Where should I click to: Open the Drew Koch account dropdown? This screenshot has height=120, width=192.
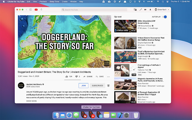tap(162, 10)
